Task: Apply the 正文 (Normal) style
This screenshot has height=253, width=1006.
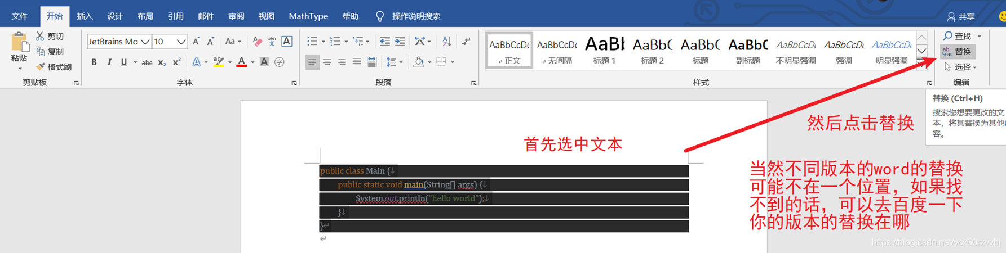Action: click(x=509, y=51)
